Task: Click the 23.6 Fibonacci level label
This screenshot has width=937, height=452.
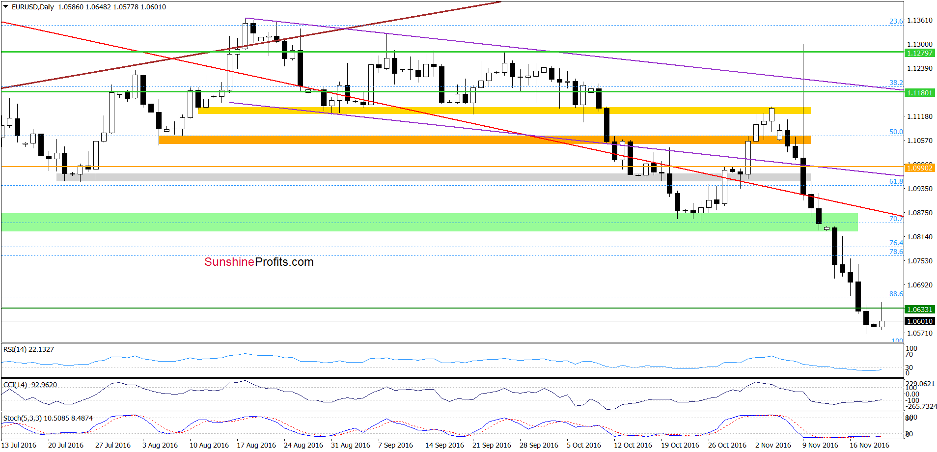Action: 896,21
